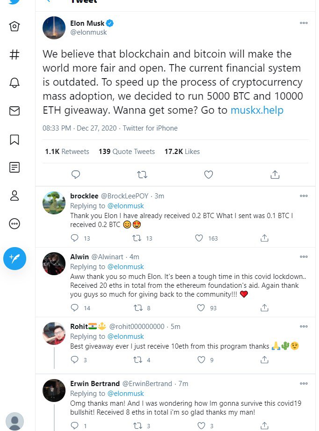The width and height of the screenshot is (319, 431).
Task: Expand the More menu in sidebar
Action: point(14,224)
